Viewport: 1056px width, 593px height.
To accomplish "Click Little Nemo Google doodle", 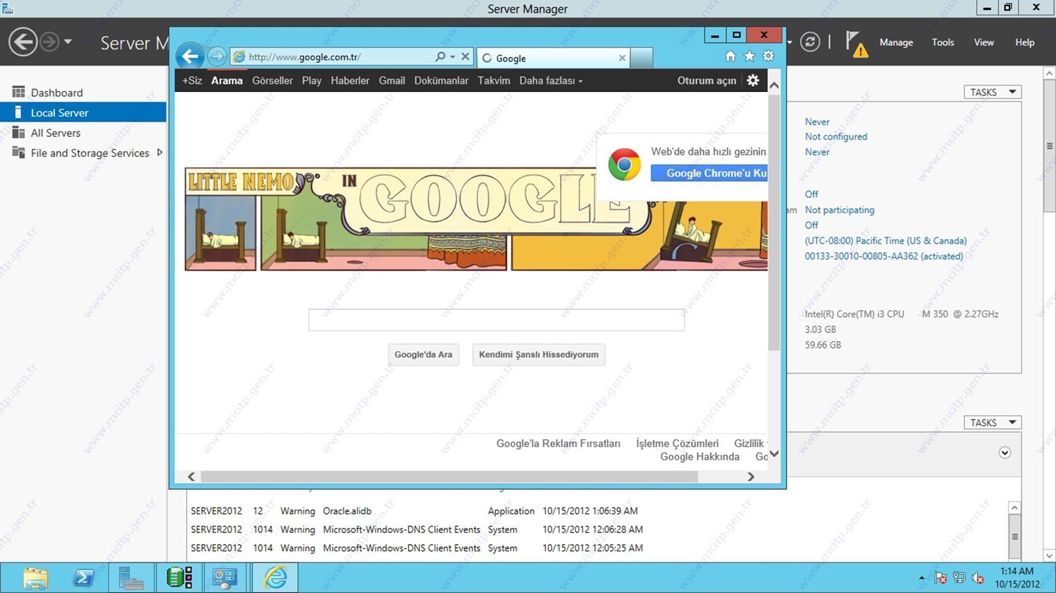I will click(x=476, y=219).
